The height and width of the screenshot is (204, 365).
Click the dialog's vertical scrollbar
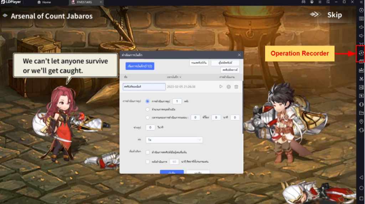click(242, 107)
